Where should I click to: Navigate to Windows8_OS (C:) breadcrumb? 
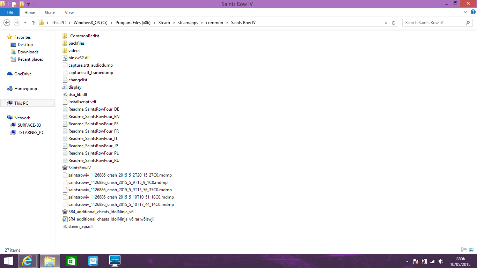[x=90, y=23]
